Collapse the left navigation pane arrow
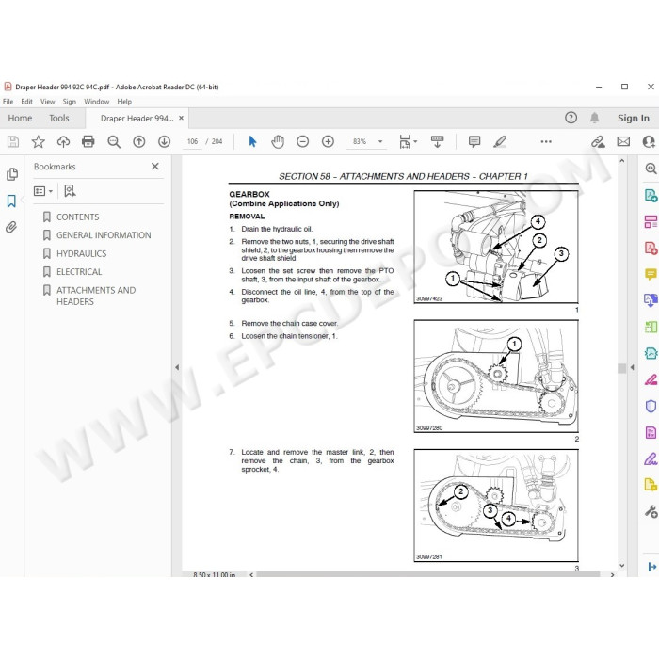 pyautogui.click(x=177, y=367)
